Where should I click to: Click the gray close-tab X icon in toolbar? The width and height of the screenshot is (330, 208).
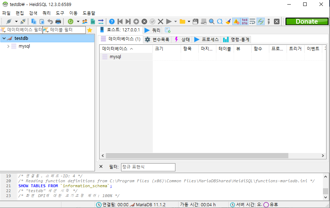[x=277, y=22]
